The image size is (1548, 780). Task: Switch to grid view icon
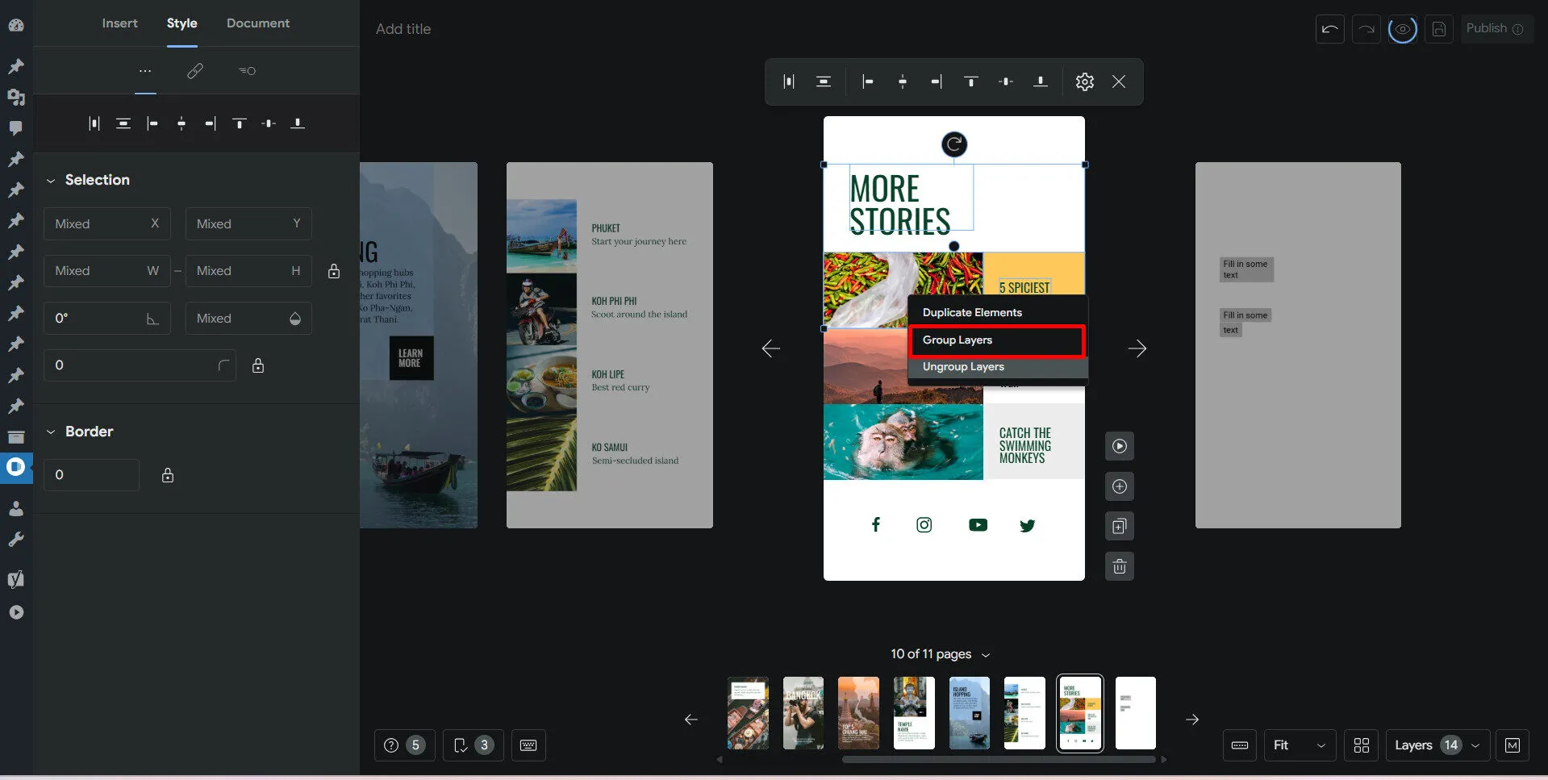click(1361, 745)
